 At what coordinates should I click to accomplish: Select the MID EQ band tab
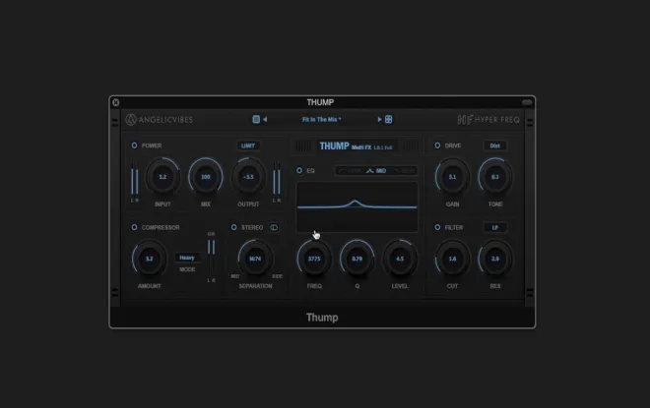point(376,171)
